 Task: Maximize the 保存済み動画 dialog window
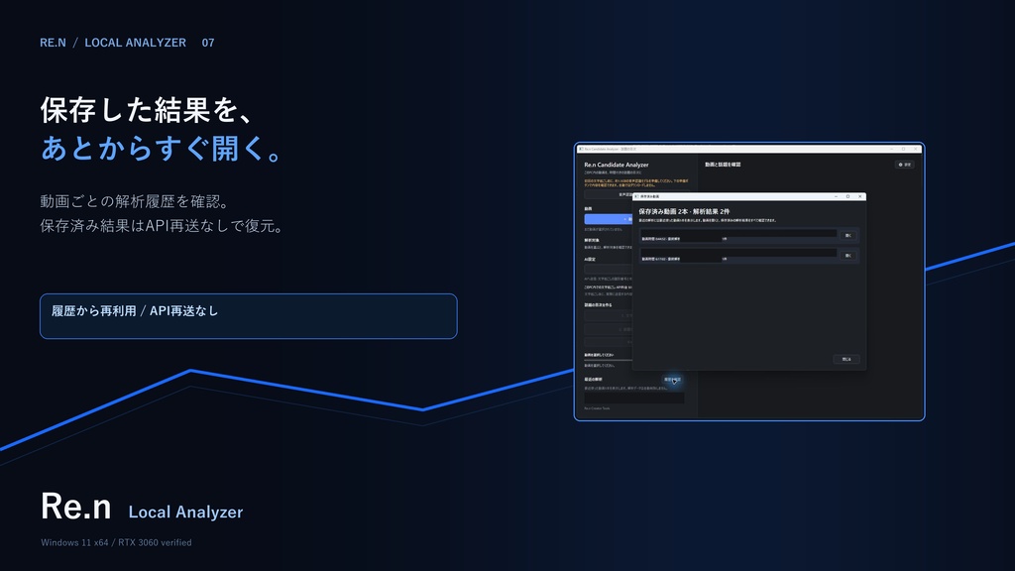pyautogui.click(x=847, y=196)
